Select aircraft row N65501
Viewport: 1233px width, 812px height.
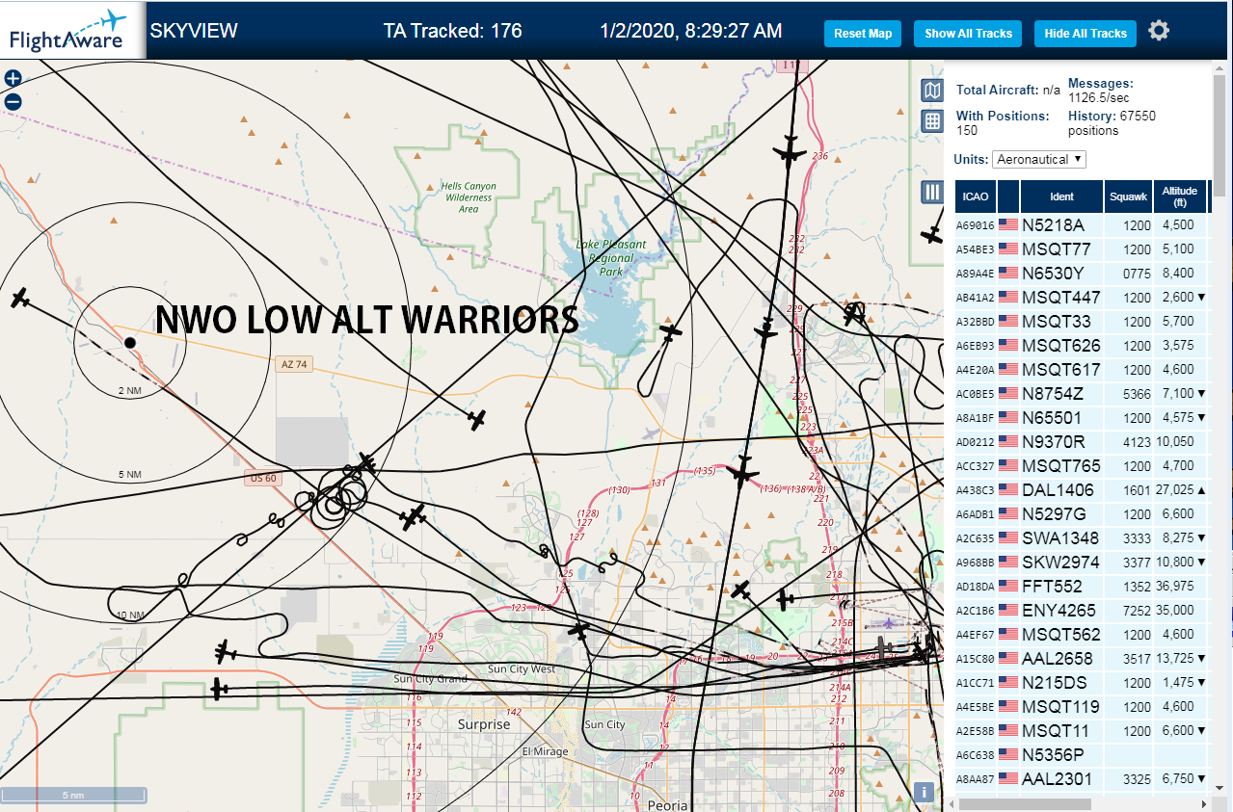pyautogui.click(x=1081, y=418)
